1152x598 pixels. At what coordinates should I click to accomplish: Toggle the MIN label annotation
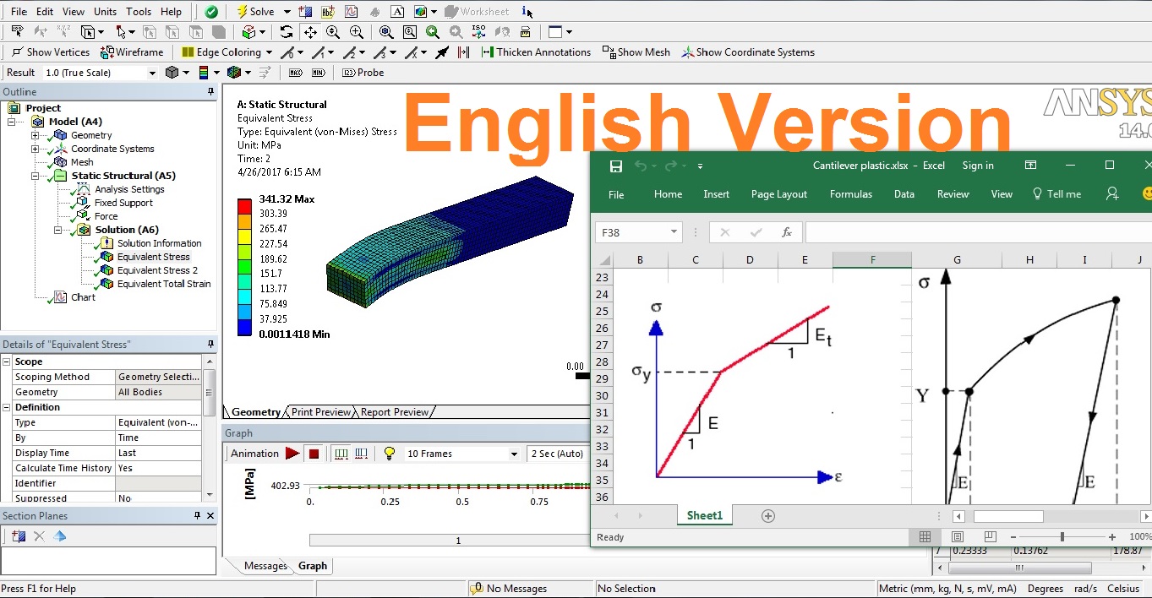point(319,73)
